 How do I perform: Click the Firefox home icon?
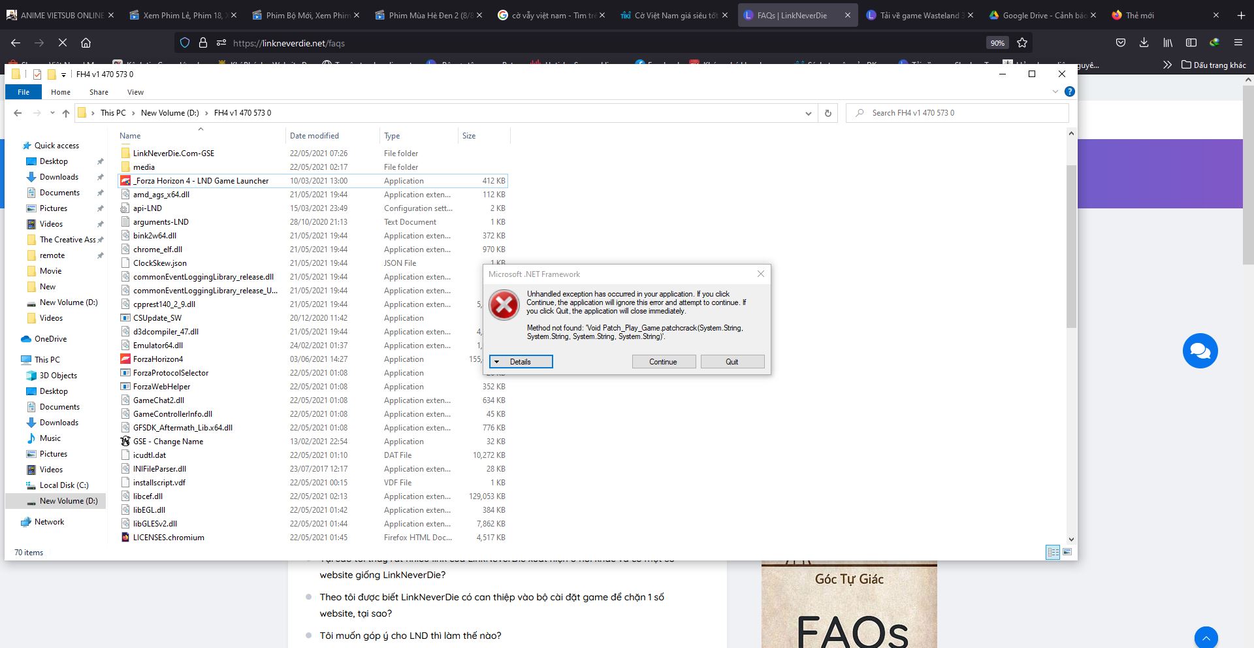click(x=86, y=43)
